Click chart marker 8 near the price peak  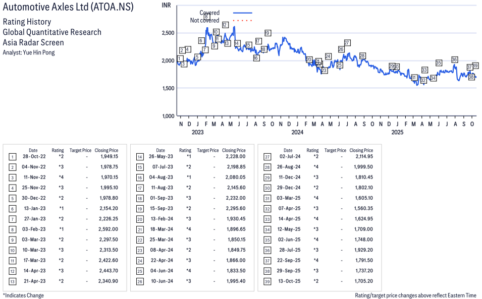pos(207,17)
